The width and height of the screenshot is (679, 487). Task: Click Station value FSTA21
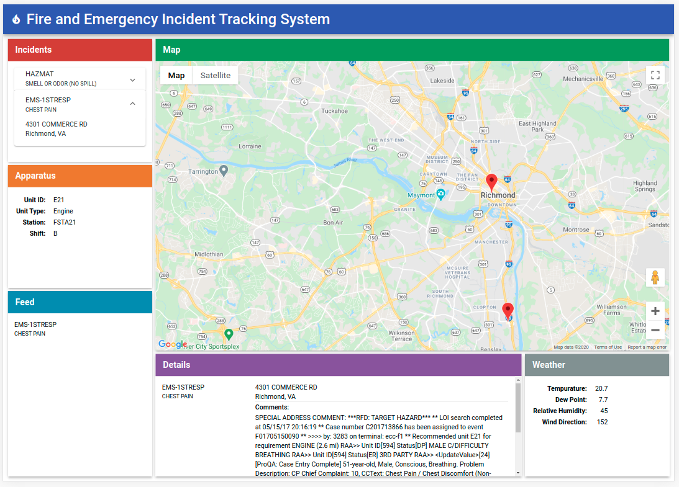[65, 222]
